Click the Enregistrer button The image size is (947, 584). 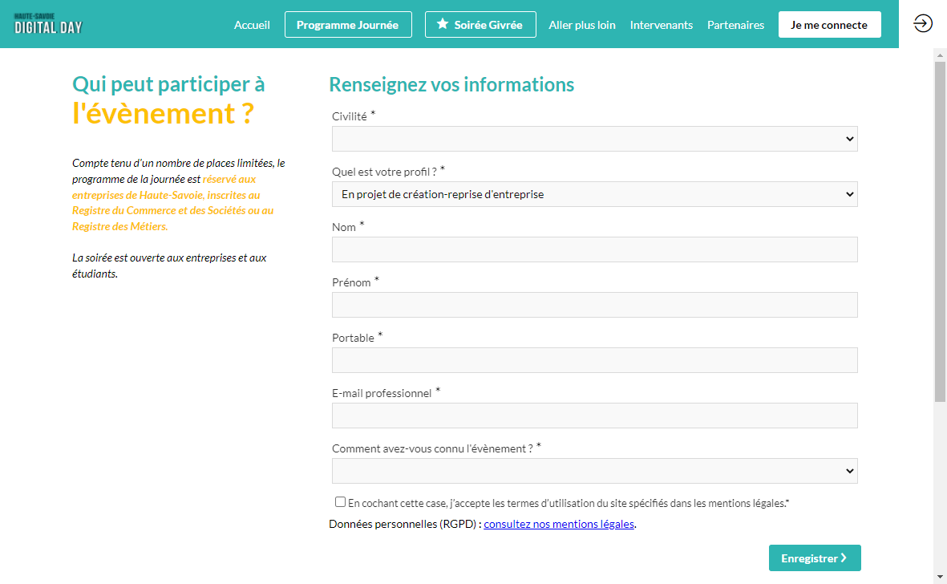tap(814, 558)
